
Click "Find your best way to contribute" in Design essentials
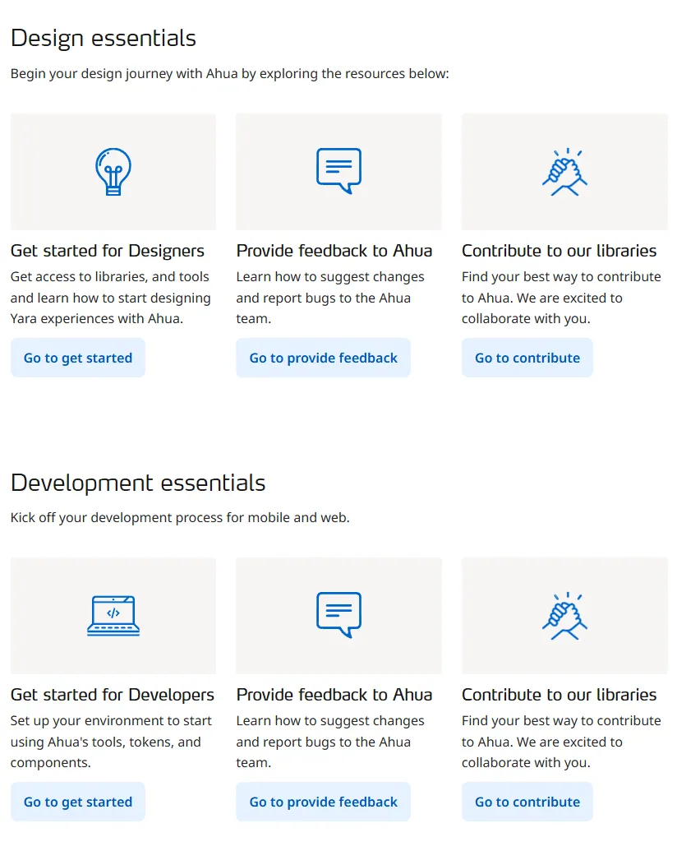pyautogui.click(x=561, y=277)
